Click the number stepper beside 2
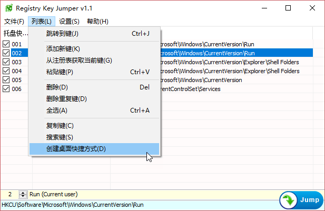This screenshot has width=325, height=211. click(x=23, y=195)
